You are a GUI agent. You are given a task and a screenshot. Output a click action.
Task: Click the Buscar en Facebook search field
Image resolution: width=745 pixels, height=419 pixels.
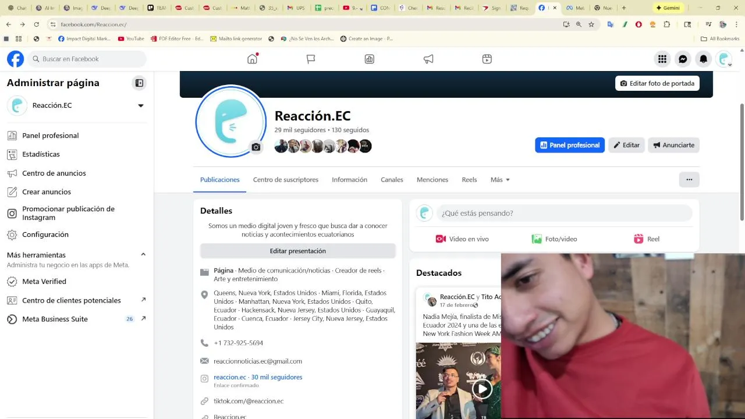[x=87, y=59]
